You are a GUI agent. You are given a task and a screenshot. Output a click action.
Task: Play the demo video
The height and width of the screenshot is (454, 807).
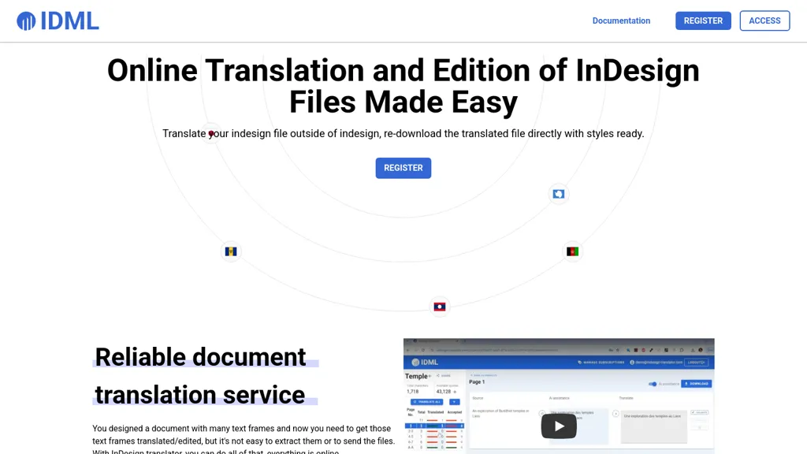tap(560, 426)
